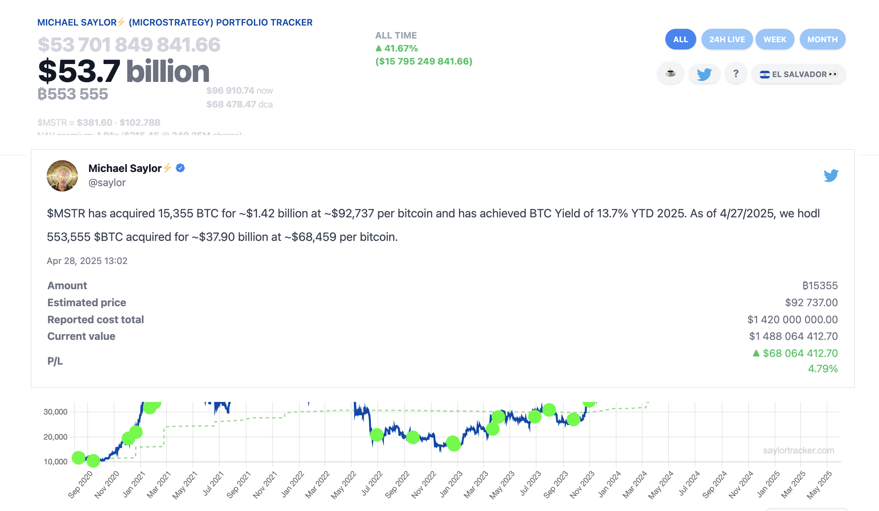Click the tweet date Apr 28, 2025 13:02

(87, 261)
